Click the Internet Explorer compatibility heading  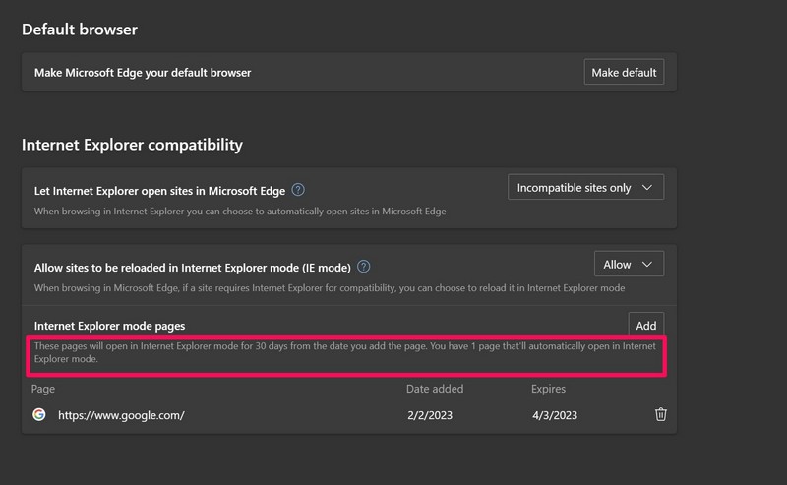click(x=132, y=145)
